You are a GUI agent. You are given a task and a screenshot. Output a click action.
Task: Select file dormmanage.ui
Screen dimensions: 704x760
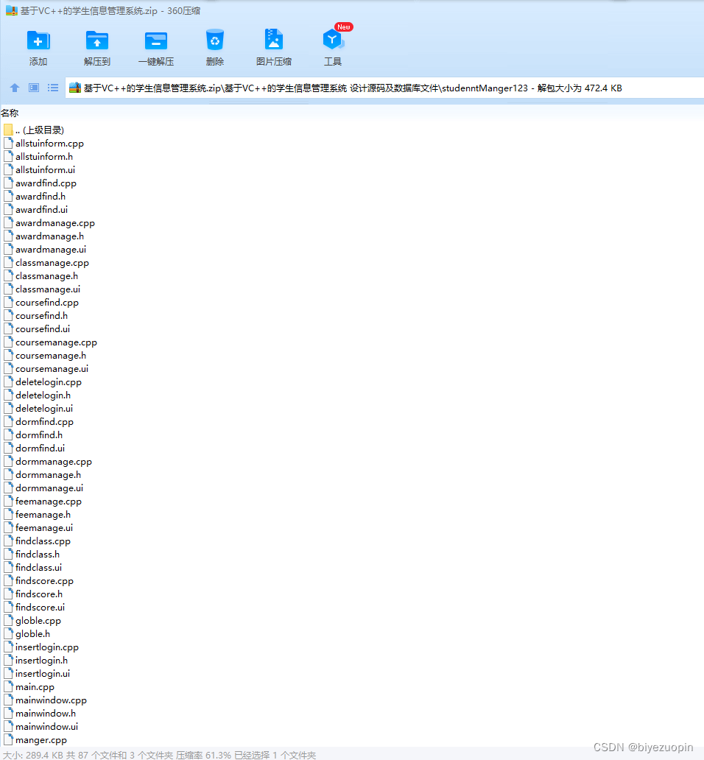point(43,488)
